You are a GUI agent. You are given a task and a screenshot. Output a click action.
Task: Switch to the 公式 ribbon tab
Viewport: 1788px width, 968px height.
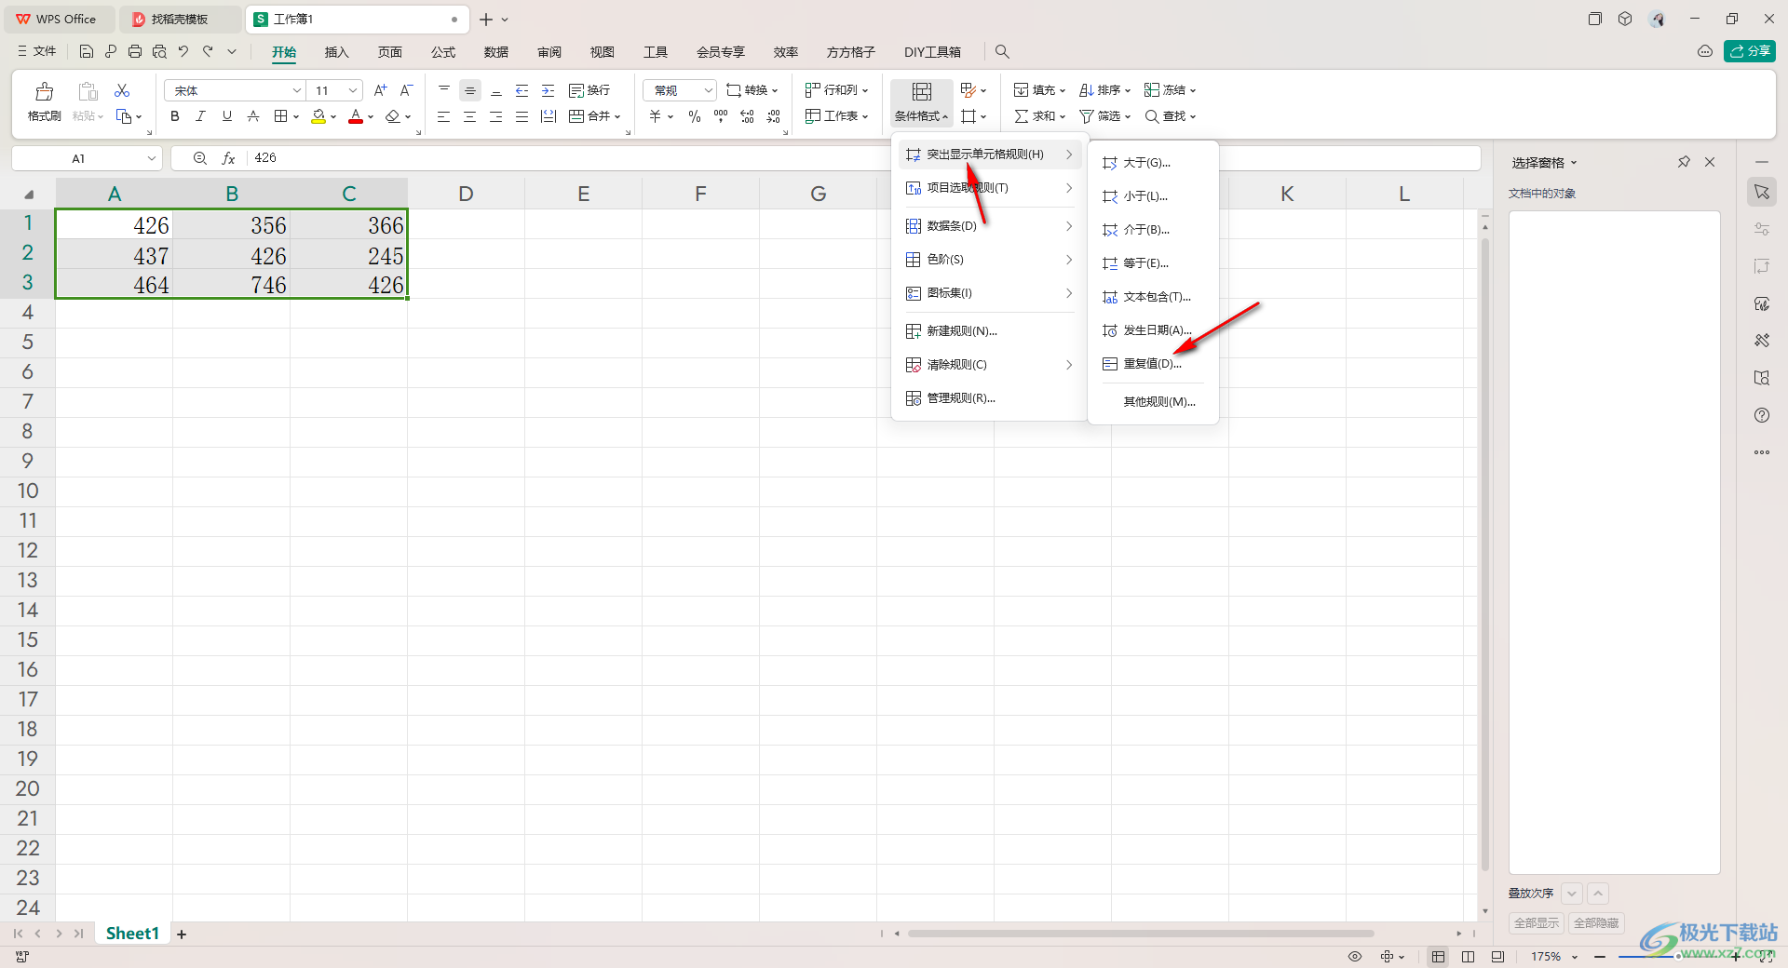tap(443, 52)
